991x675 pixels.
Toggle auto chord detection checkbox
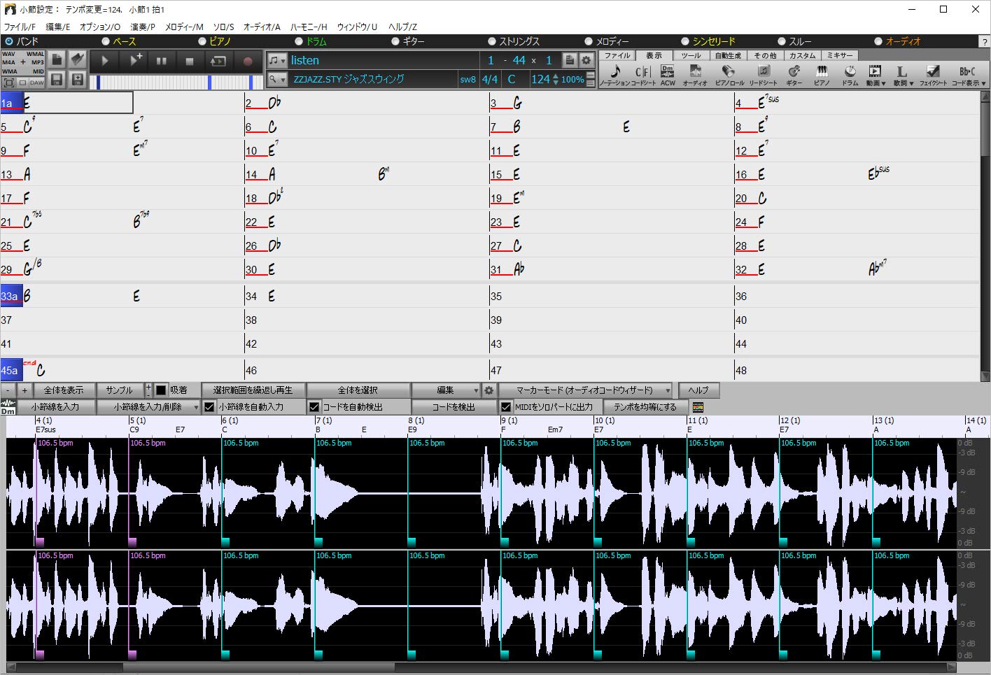pos(314,406)
